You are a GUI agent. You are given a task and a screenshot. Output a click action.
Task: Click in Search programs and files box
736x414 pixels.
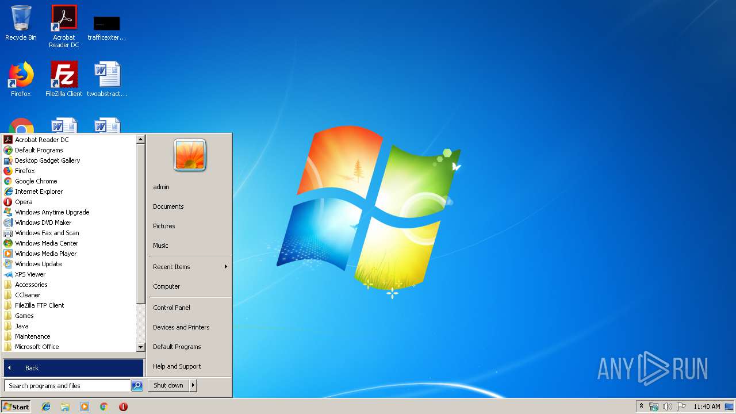[67, 386]
